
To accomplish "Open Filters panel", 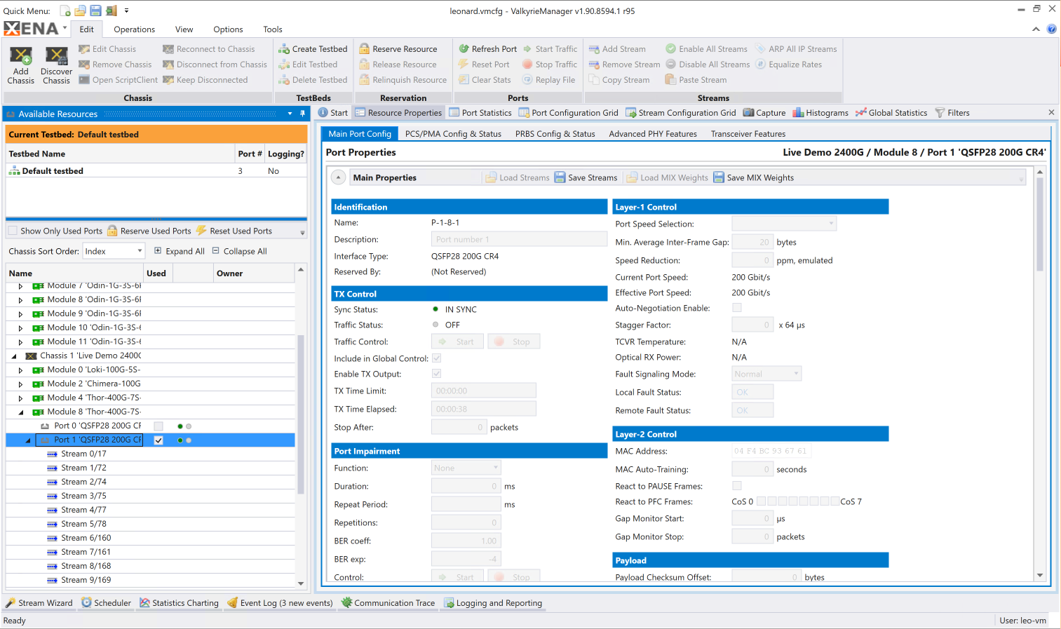I will [952, 113].
